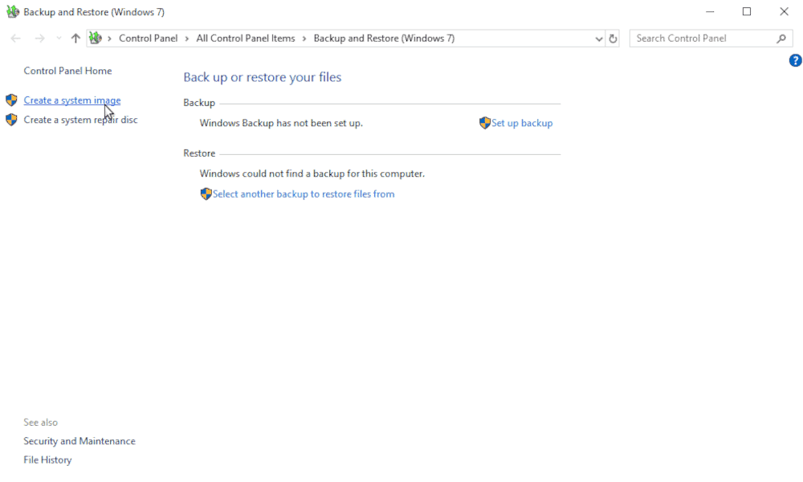The width and height of the screenshot is (803, 482).
Task: Click shield icon beside Create a system image
Action: point(11,100)
